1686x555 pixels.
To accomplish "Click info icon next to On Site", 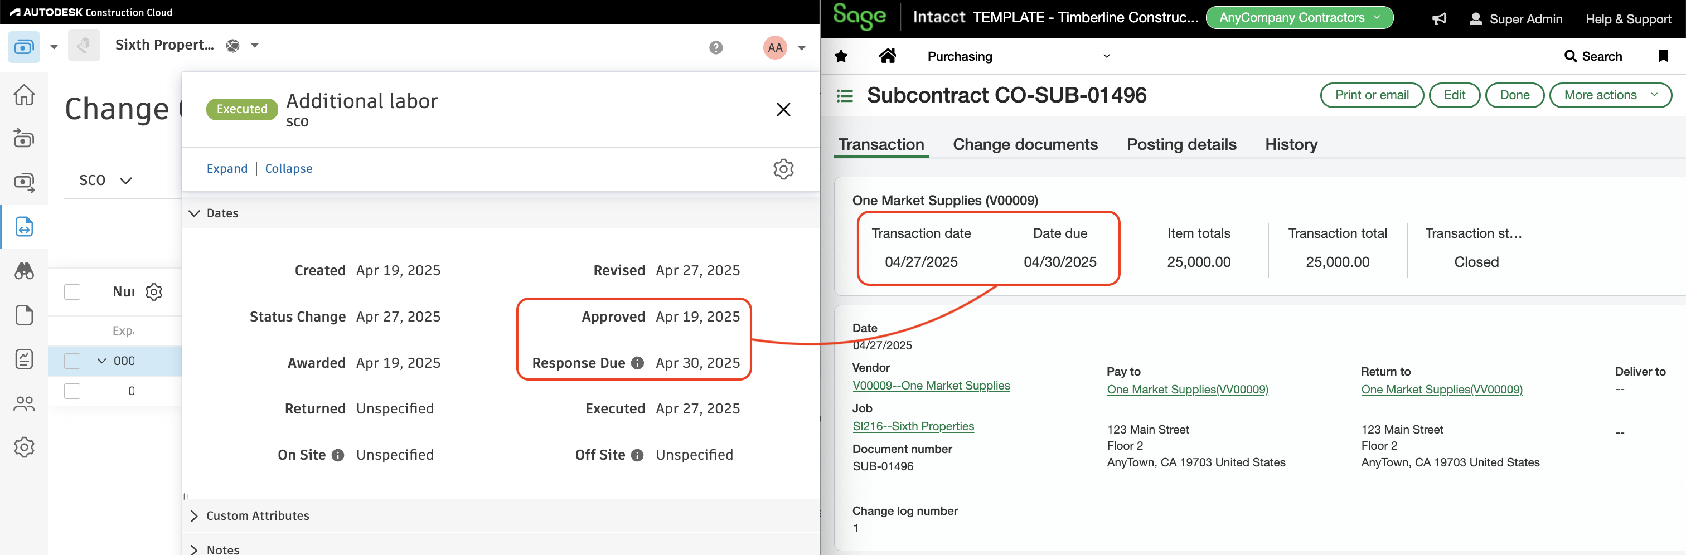I will point(338,455).
